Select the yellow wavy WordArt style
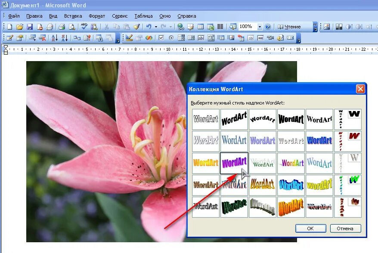378x253 pixels. 319,185
